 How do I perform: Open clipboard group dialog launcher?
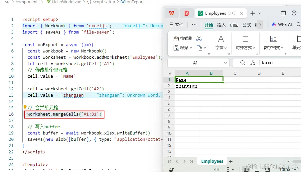click(209, 53)
